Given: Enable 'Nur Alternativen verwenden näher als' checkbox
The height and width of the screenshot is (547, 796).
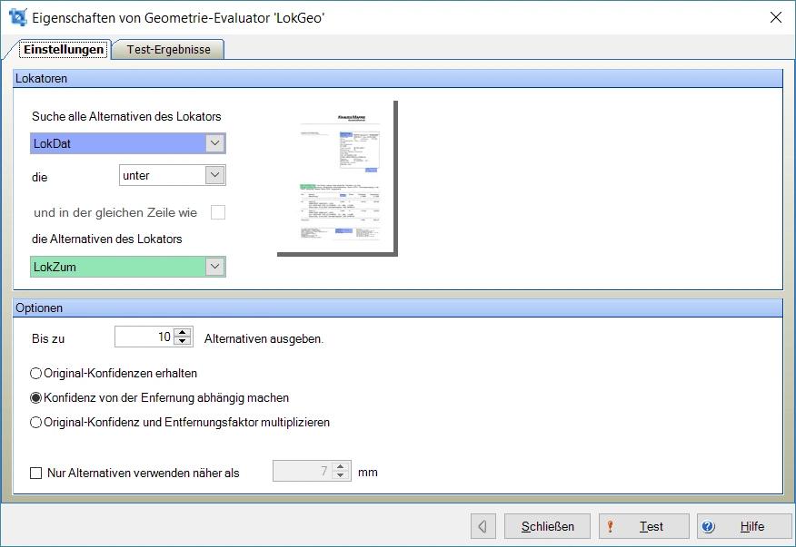Looking at the screenshot, I should click(x=36, y=473).
